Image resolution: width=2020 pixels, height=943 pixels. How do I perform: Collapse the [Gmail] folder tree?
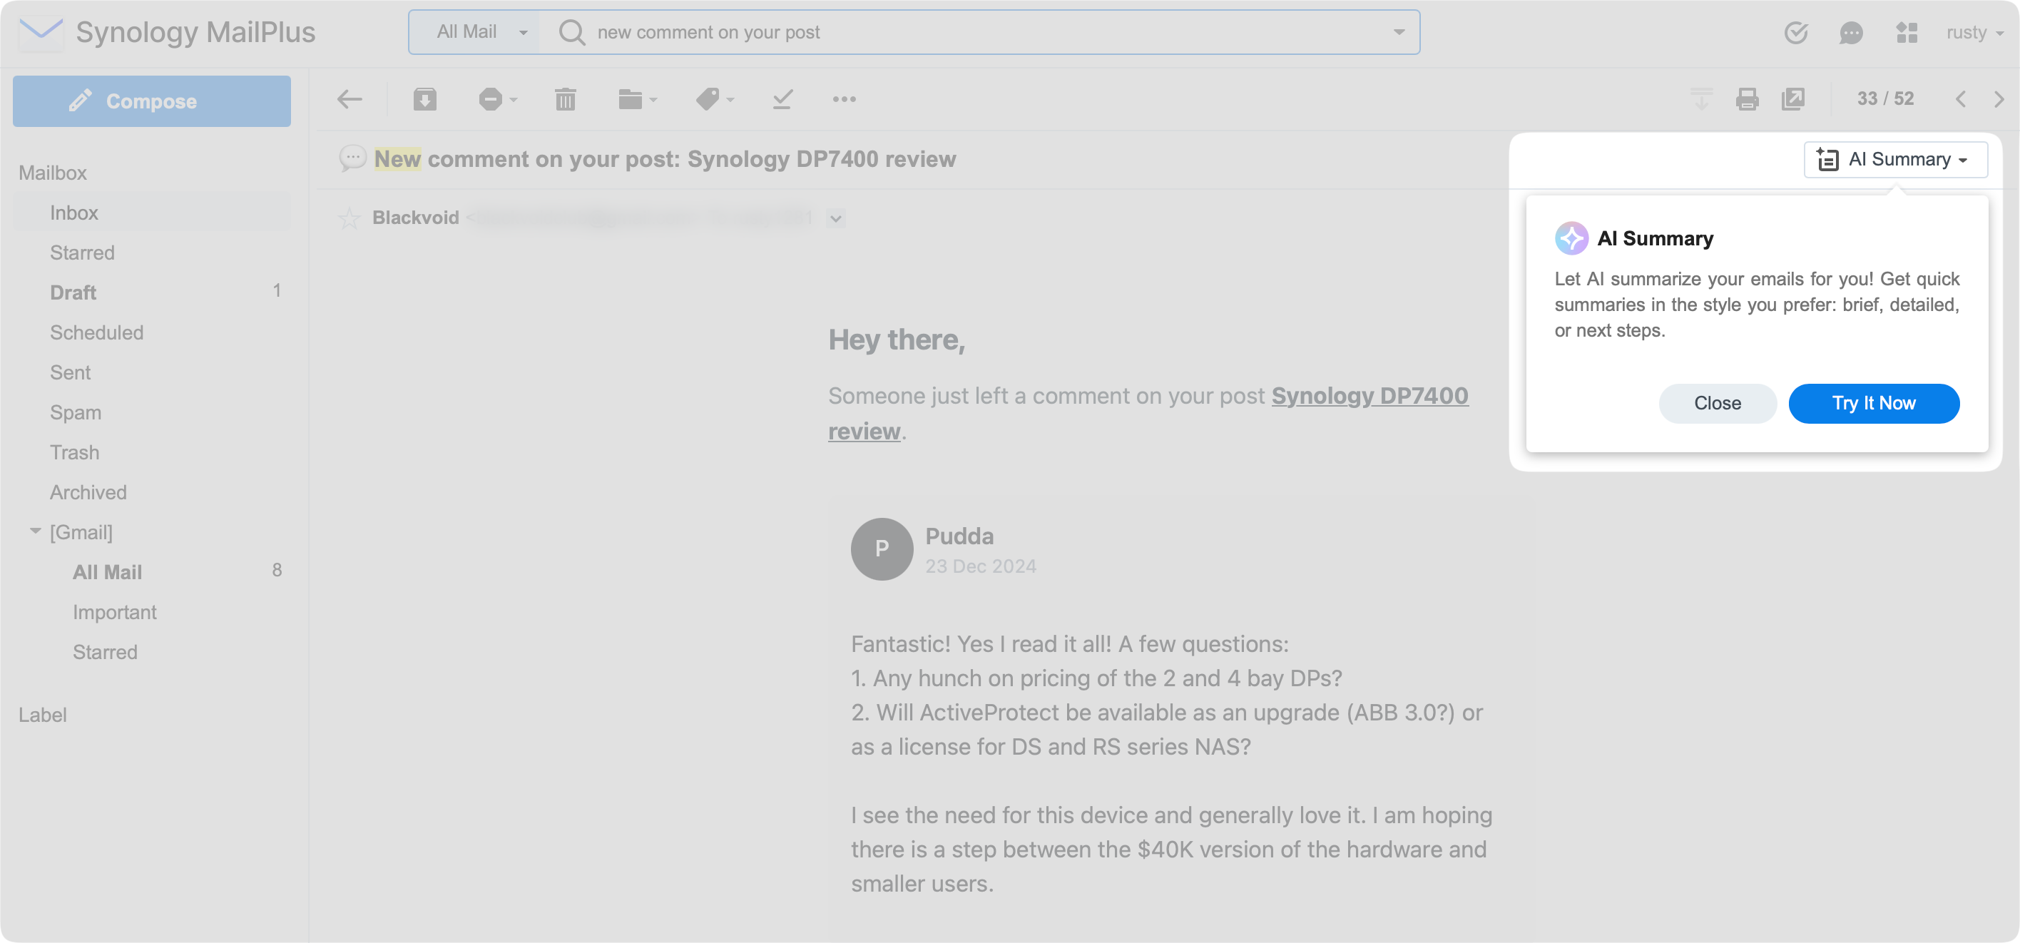tap(35, 531)
